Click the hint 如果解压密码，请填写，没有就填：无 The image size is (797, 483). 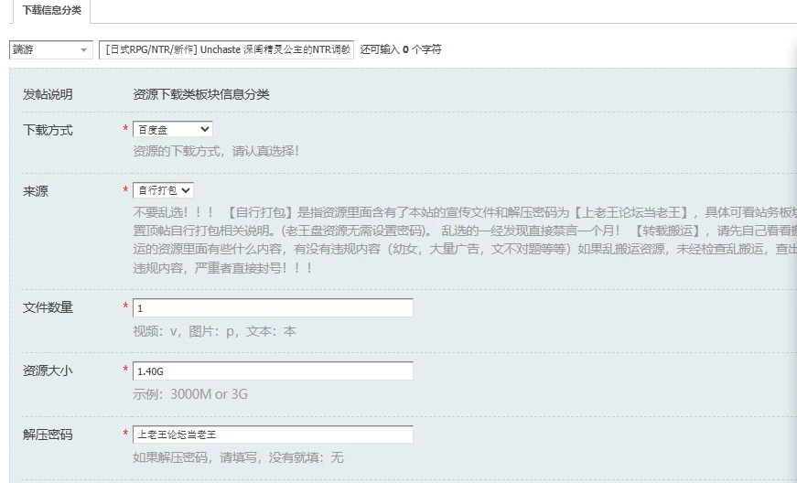pos(239,457)
